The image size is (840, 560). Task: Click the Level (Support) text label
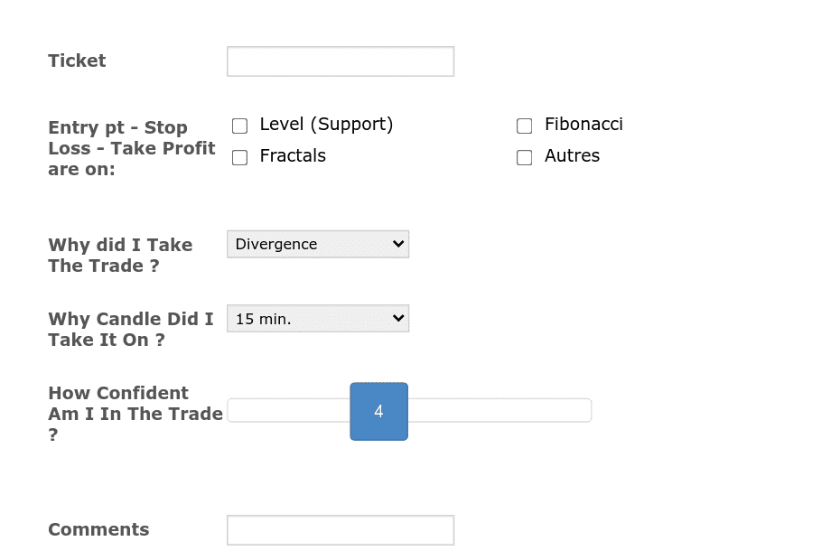[x=326, y=124]
